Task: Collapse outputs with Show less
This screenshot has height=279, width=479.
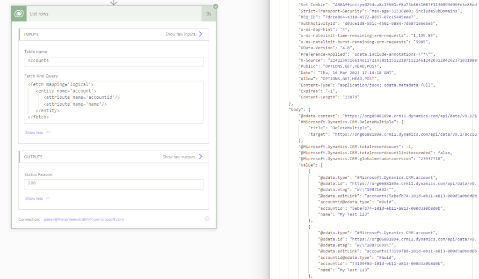Action: tap(34, 198)
